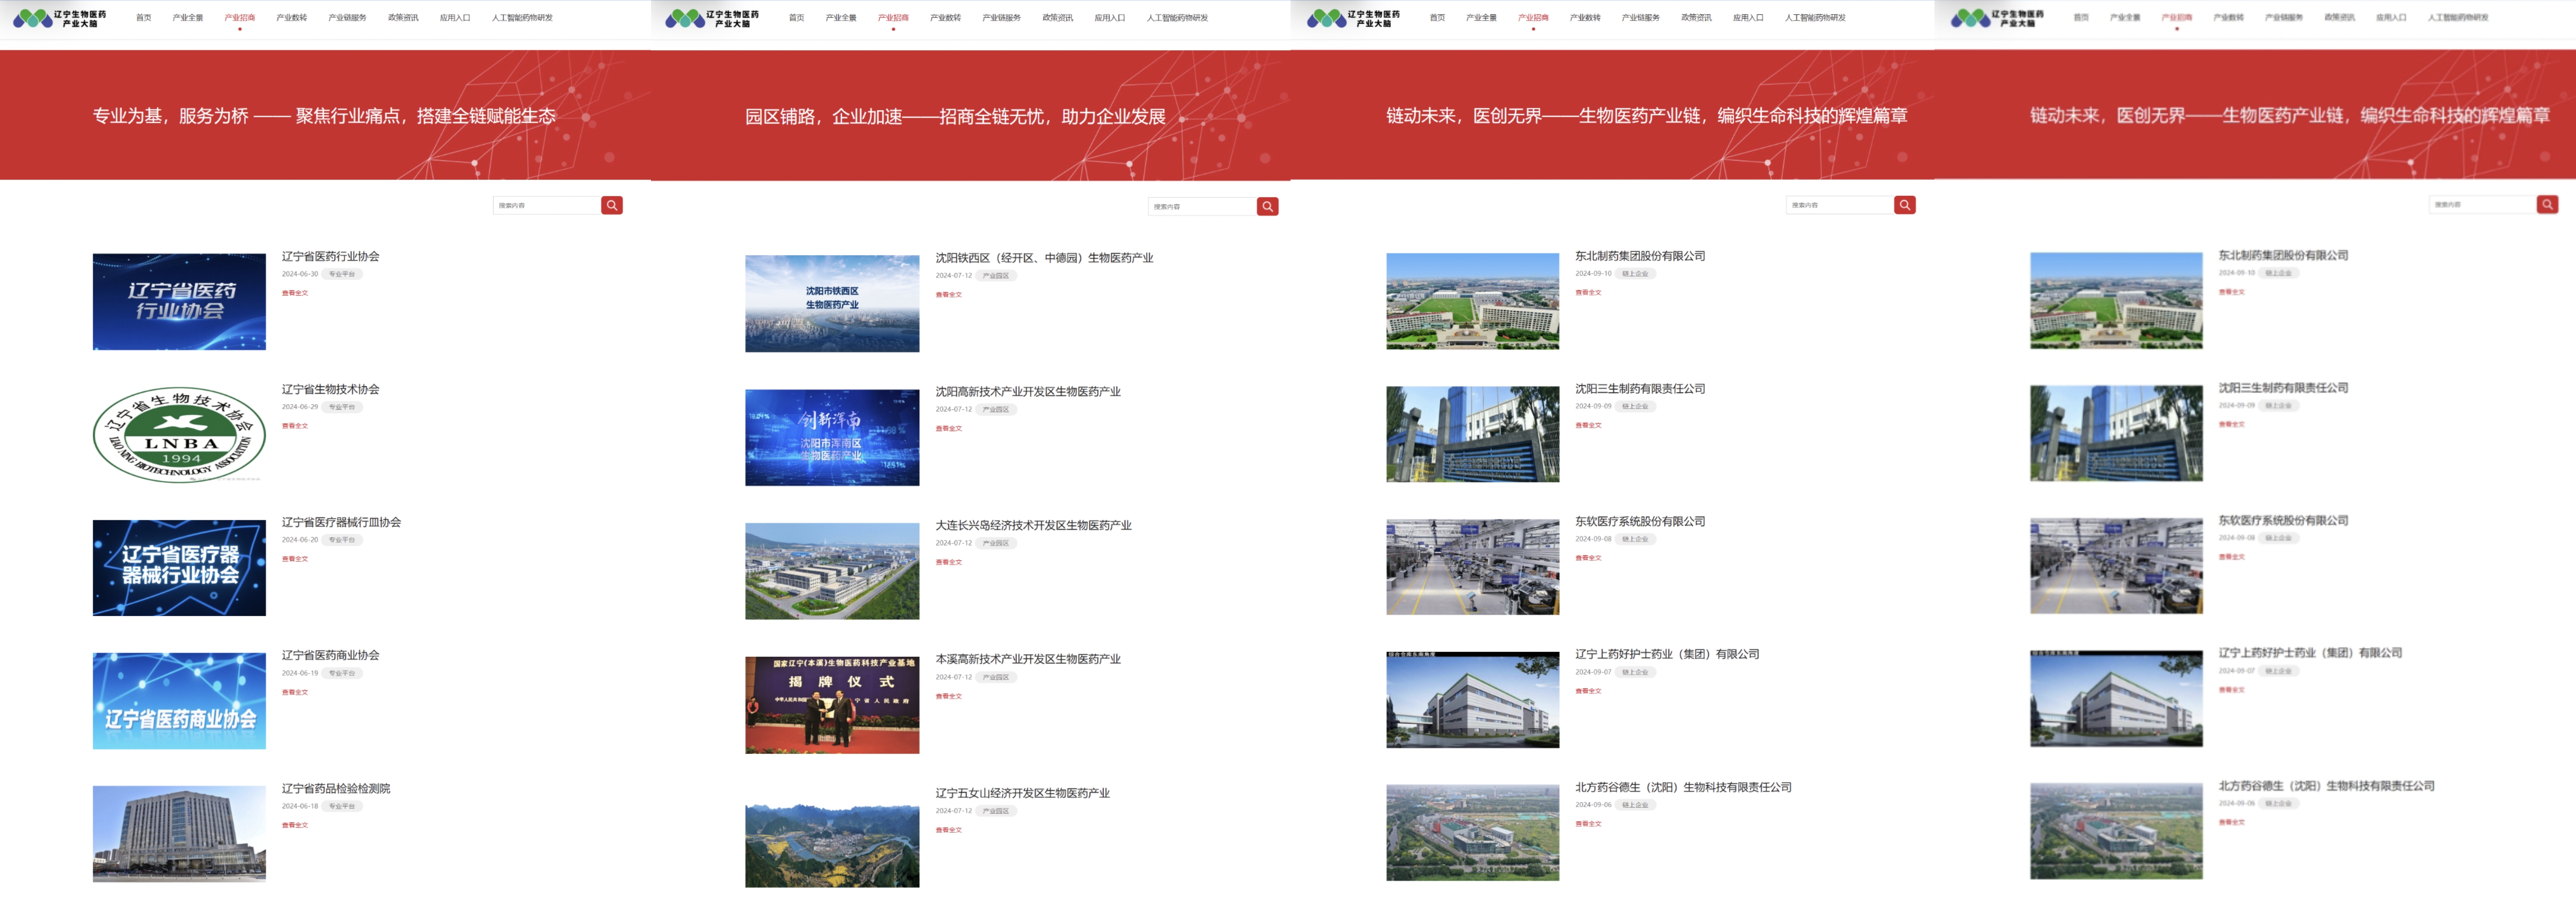The height and width of the screenshot is (897, 2576).
Task: Open 东北制药 campus thumbnail on the sharp page
Action: pos(1472,301)
